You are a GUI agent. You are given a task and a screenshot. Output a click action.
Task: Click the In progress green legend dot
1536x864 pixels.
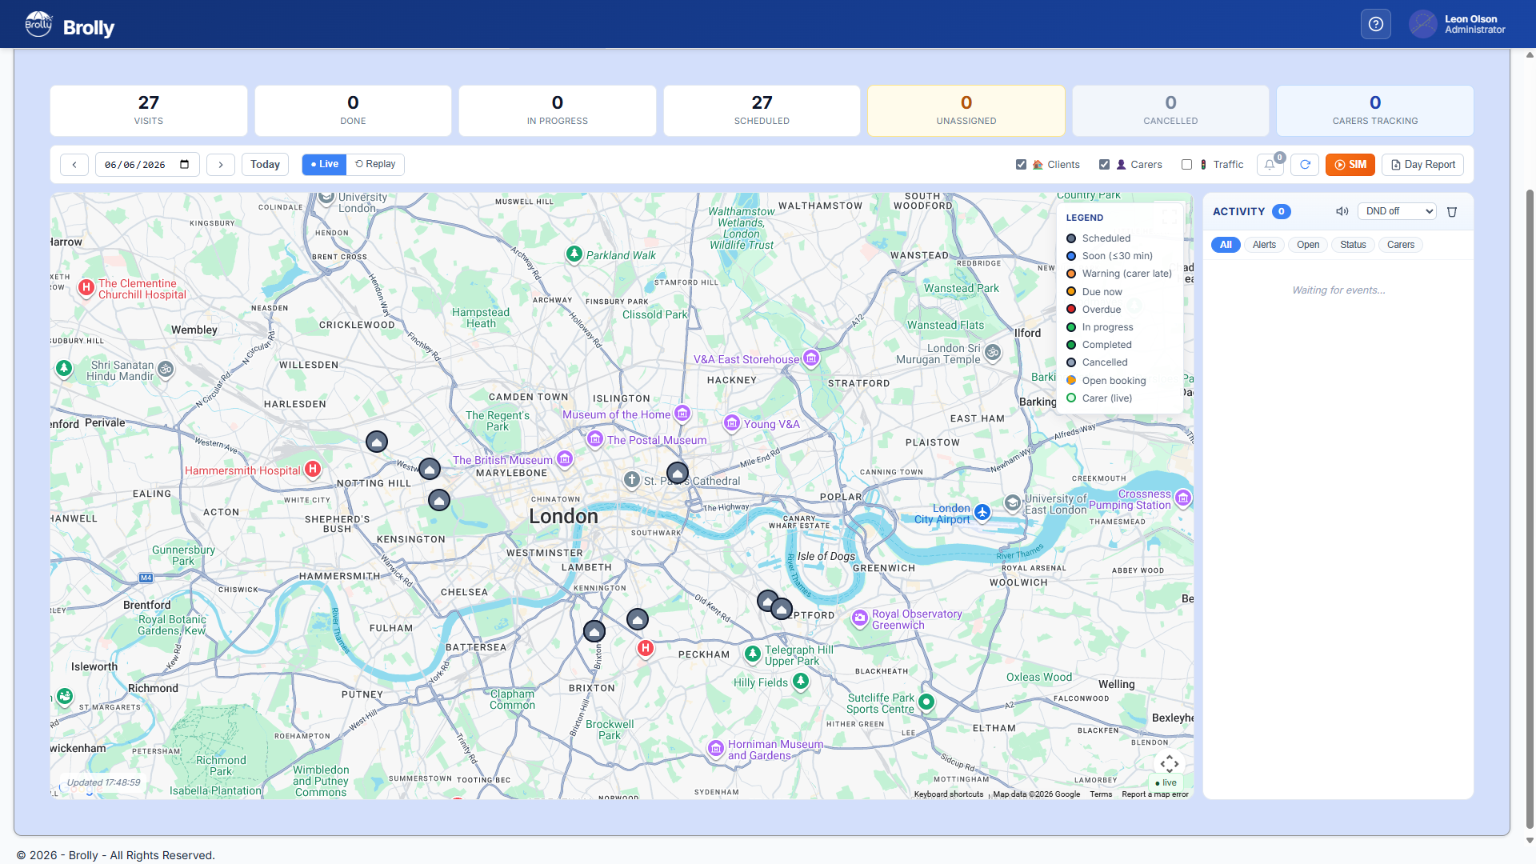pyautogui.click(x=1071, y=327)
